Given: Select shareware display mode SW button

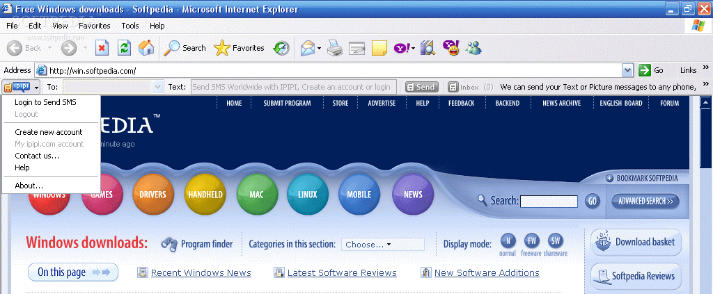Looking at the screenshot, I should (555, 241).
